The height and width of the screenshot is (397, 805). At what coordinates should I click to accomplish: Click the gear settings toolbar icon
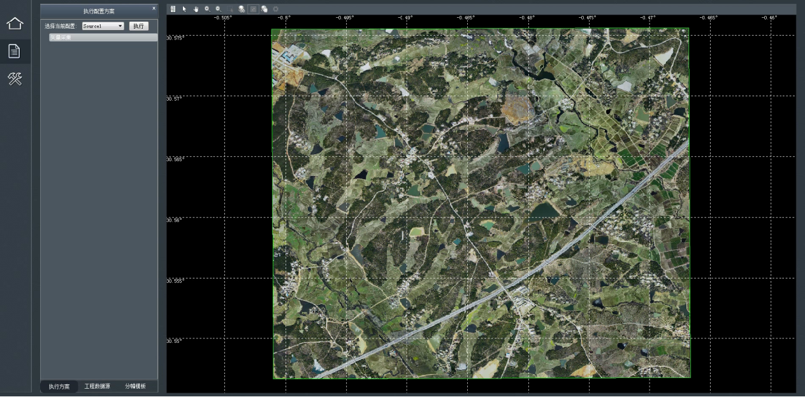(x=275, y=9)
